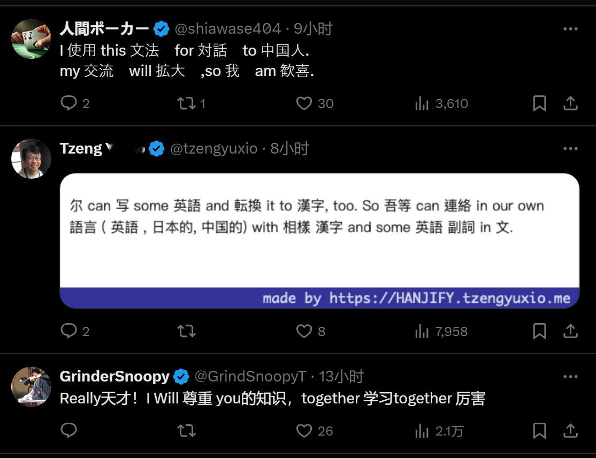View analytics showing 7,958 views

441,331
